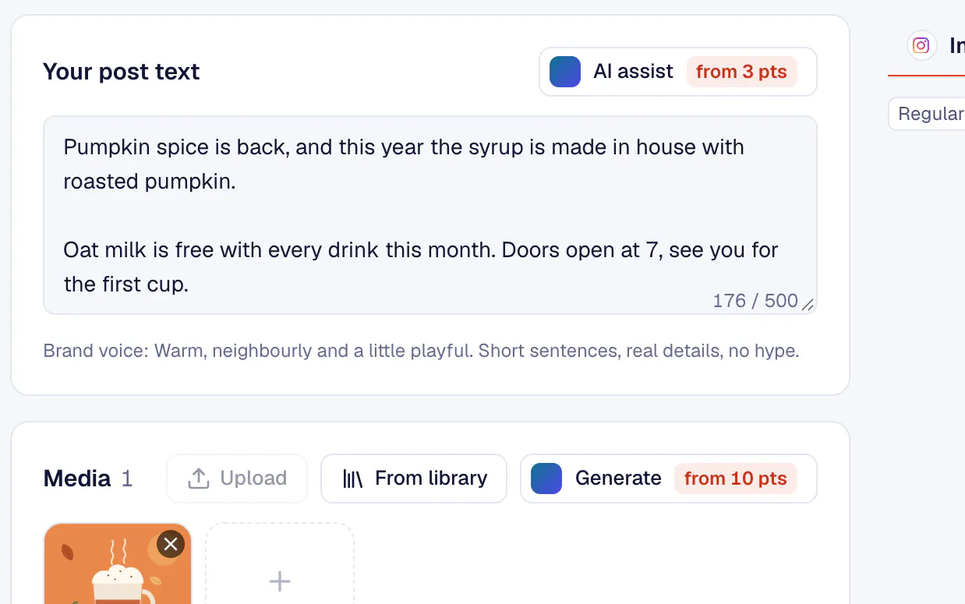
Task: Generate media with AI
Action: 668,479
